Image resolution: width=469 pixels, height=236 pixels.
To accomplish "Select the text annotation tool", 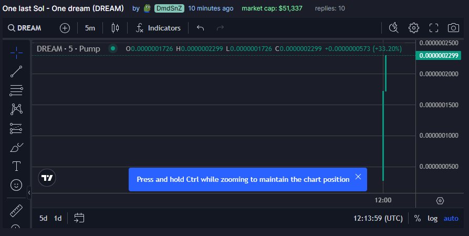I will 16,166.
